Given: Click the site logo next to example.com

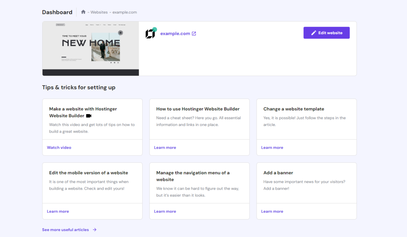Looking at the screenshot, I should pyautogui.click(x=151, y=33).
